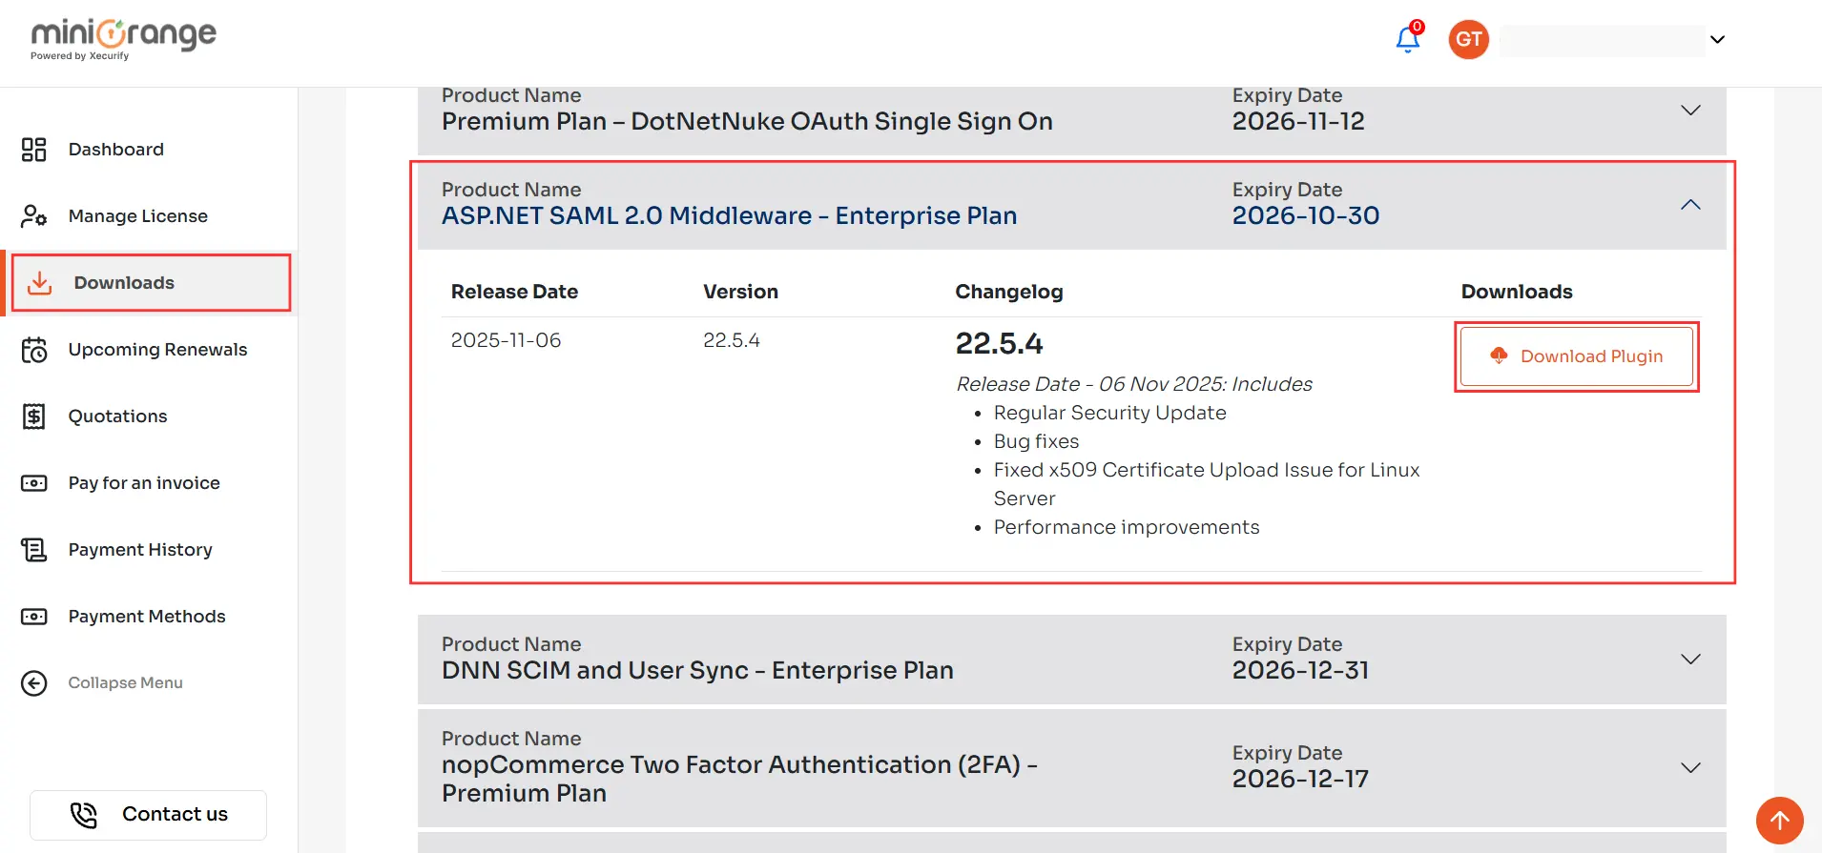Click the cloud download icon in Download Plugin
This screenshot has height=853, width=1822.
1499,355
